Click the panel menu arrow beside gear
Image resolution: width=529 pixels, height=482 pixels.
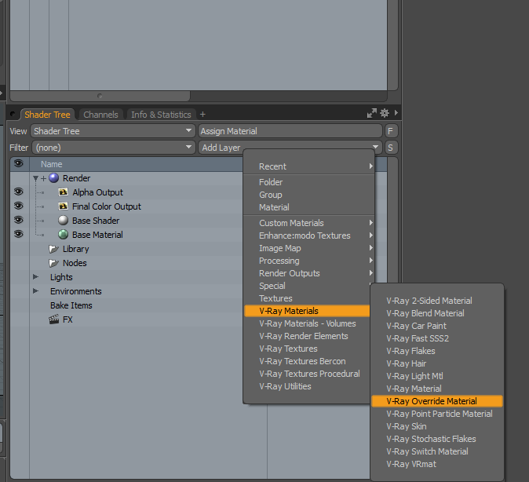click(396, 113)
